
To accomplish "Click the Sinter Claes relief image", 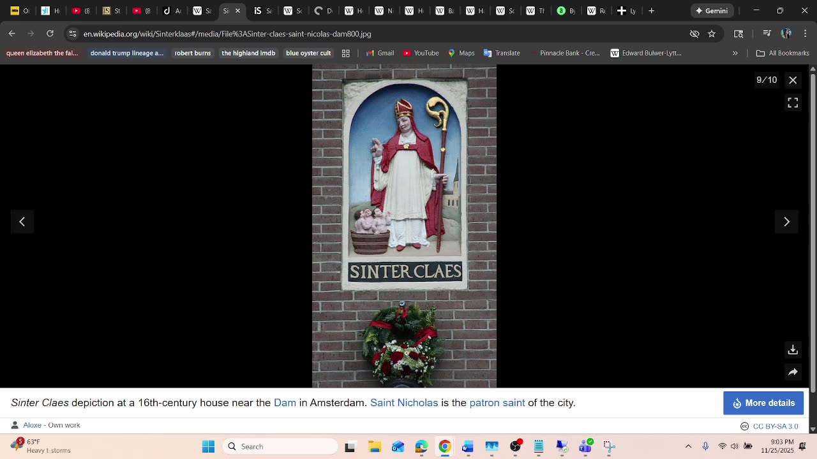I will 404,226.
